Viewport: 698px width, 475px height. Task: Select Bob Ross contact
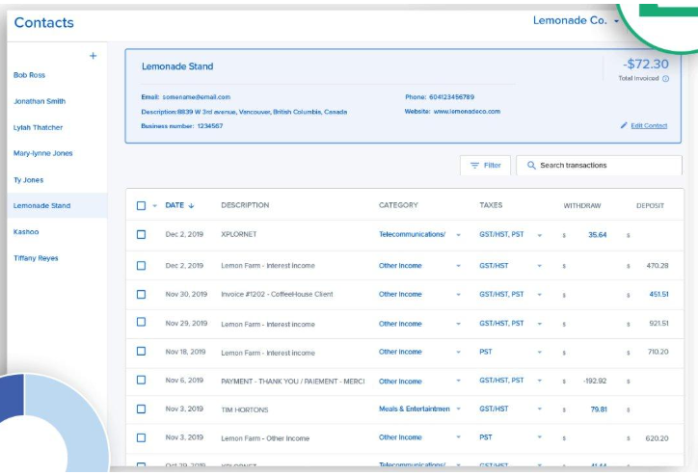(29, 75)
